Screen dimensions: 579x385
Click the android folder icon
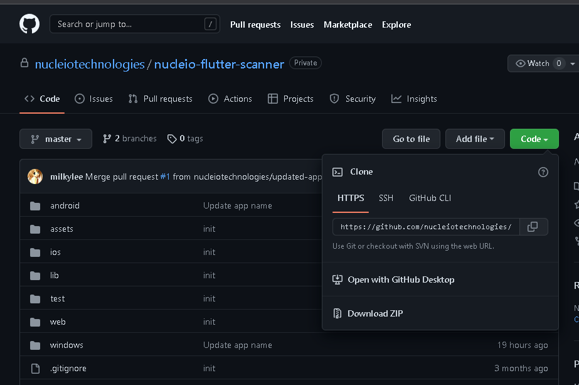[x=35, y=206]
